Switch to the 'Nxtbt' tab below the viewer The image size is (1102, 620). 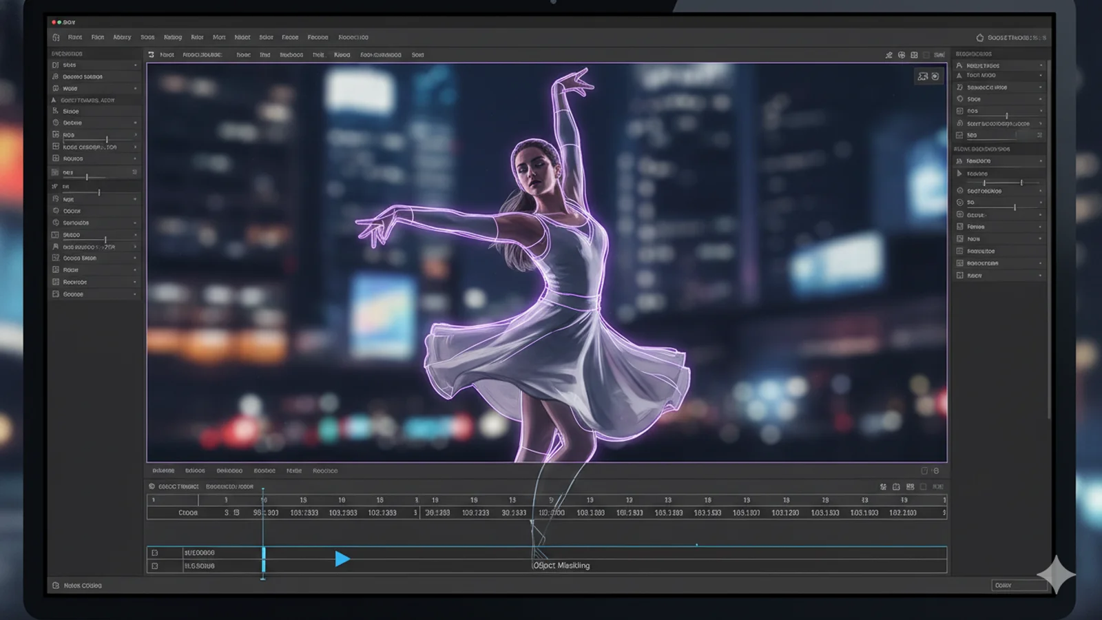(294, 471)
